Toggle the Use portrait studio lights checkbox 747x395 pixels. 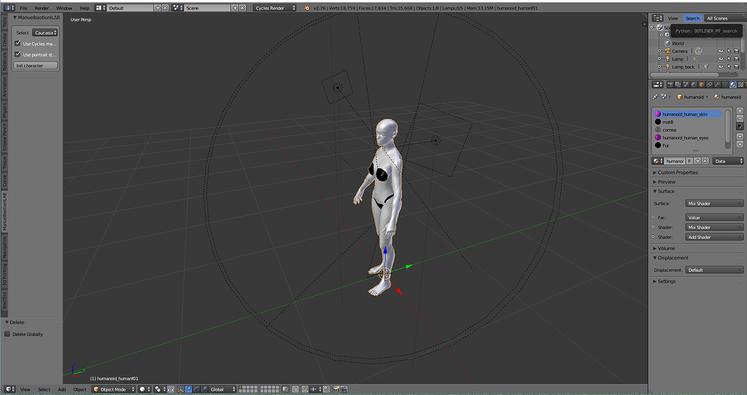[x=18, y=54]
